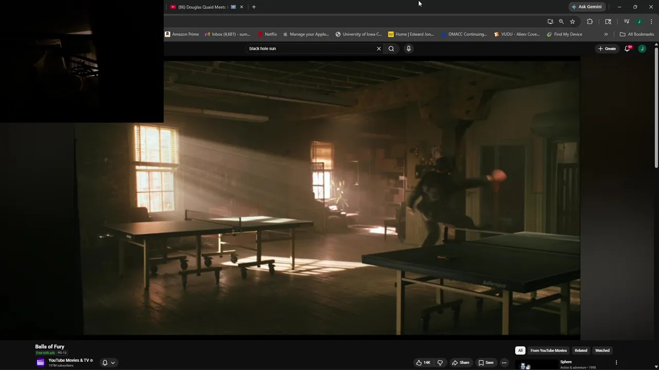The width and height of the screenshot is (659, 370).
Task: Clear the search text with X
Action: pos(379,49)
